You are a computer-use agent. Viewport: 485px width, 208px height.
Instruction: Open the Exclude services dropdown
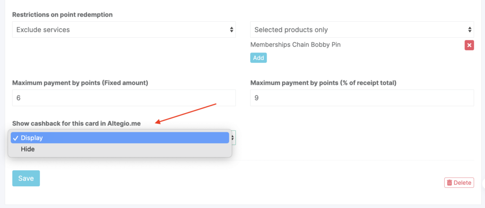click(x=123, y=30)
